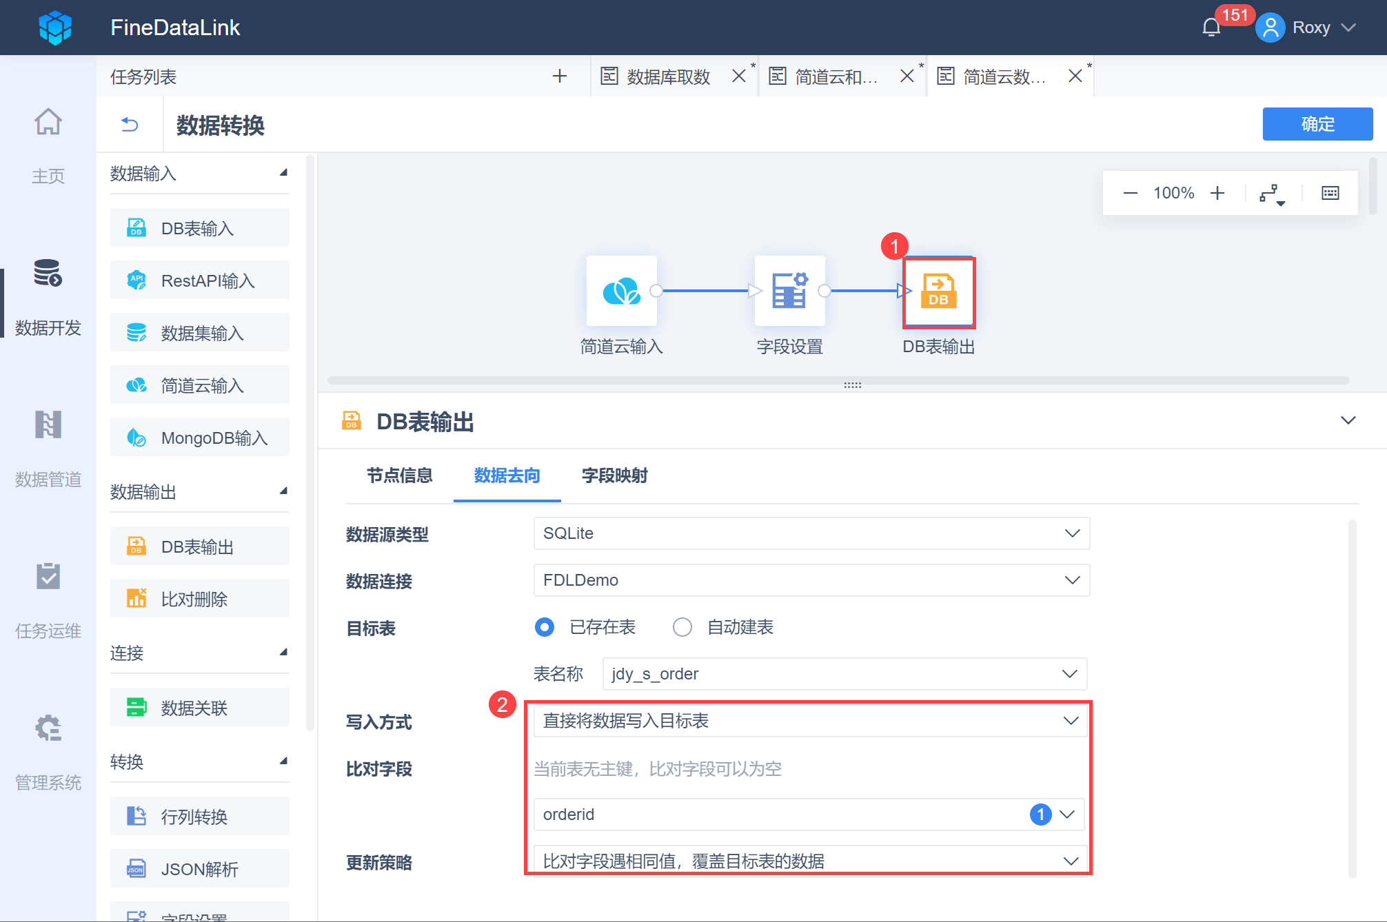Click the back arrow beside 数据转换
1387x922 pixels.
tap(130, 125)
